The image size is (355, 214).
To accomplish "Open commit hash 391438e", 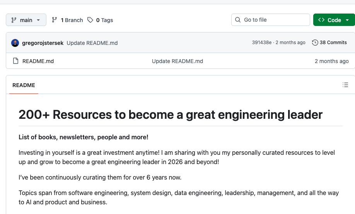I will 262,43.
